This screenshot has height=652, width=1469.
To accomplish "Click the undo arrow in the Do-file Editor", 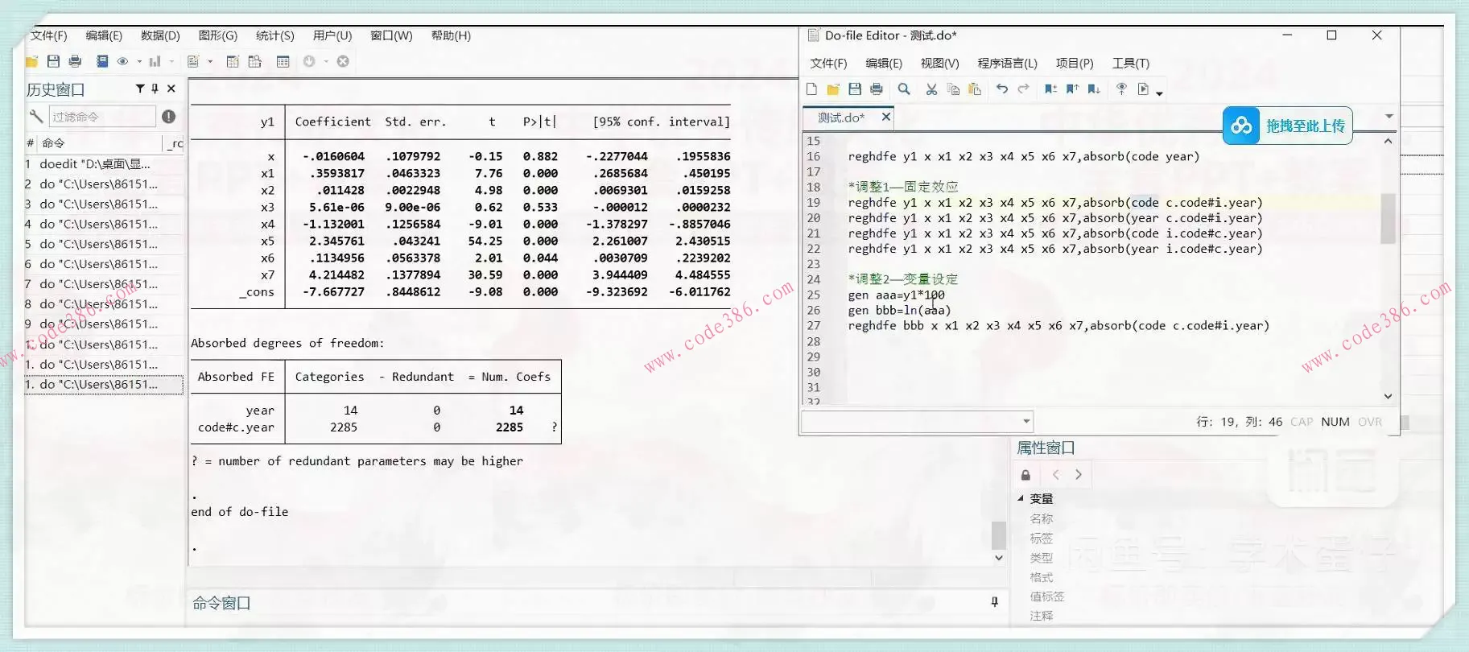I will tap(1001, 89).
